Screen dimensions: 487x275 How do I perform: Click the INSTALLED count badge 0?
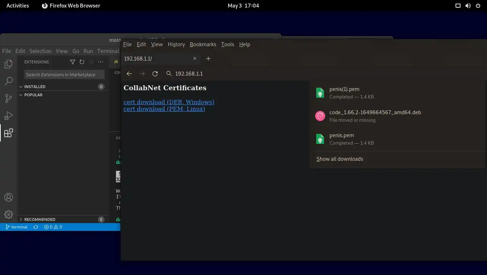pos(101,87)
